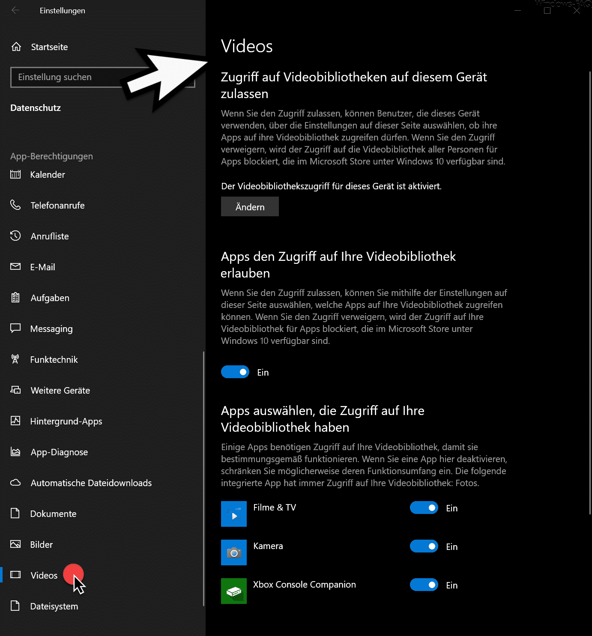This screenshot has height=636, width=592.
Task: Disable video access for Filme & TV
Action: 424,508
